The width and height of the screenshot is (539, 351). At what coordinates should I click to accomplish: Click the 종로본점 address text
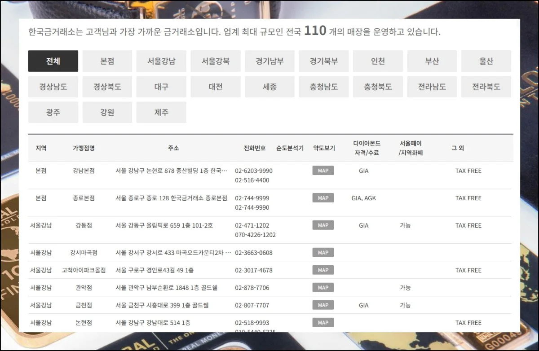[171, 198]
